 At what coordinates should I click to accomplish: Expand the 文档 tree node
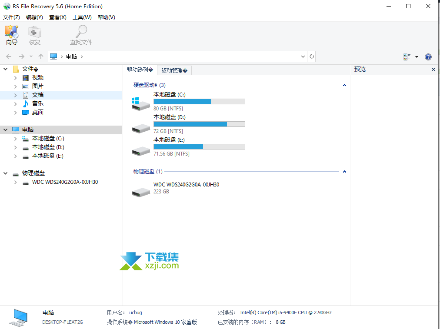[15, 95]
